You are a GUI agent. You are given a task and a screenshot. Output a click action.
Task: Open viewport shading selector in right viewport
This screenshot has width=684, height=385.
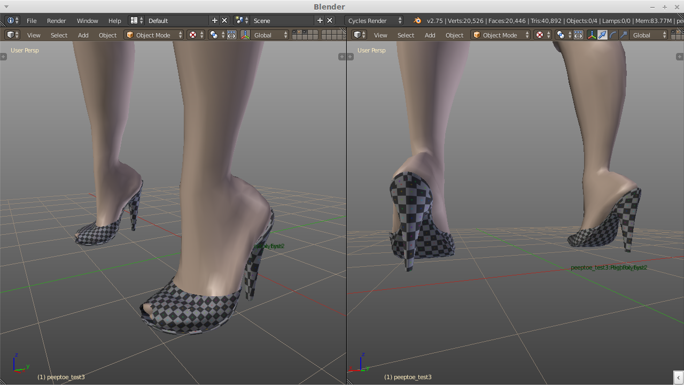542,35
